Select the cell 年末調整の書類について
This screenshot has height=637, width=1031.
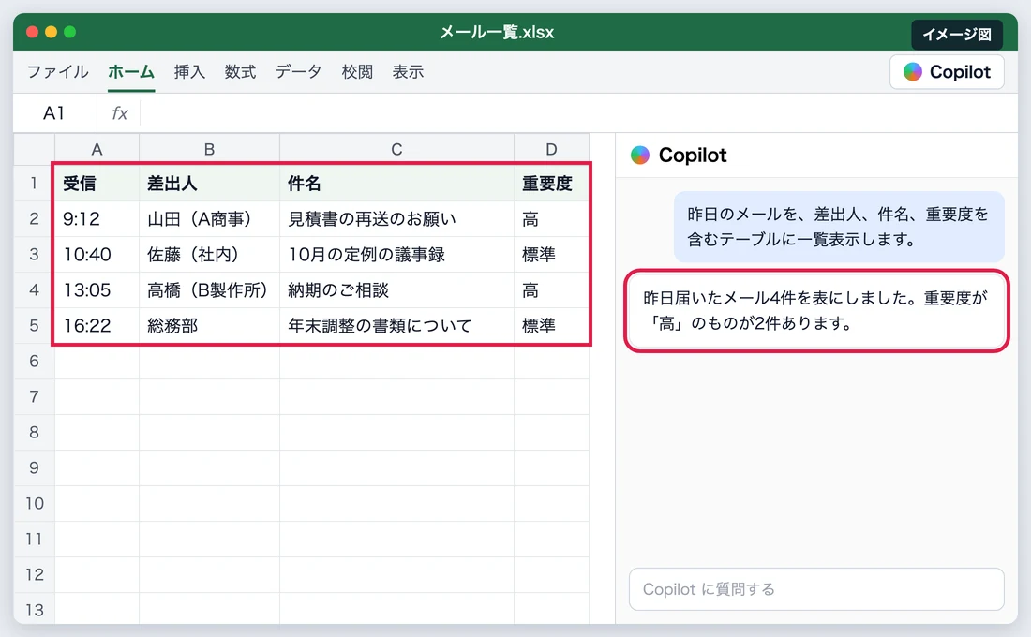tap(396, 325)
